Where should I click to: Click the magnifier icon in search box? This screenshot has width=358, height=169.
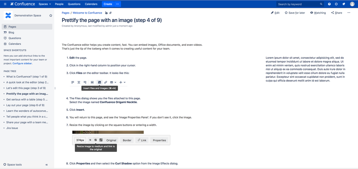[x=321, y=4]
